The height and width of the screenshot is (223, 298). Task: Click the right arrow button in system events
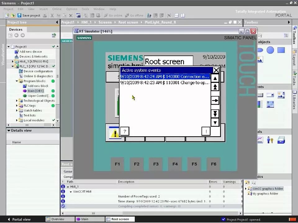[215, 100]
